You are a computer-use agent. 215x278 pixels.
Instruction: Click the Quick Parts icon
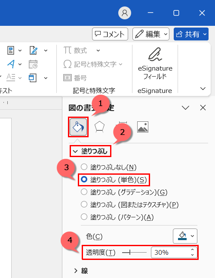[x=11, y=50]
